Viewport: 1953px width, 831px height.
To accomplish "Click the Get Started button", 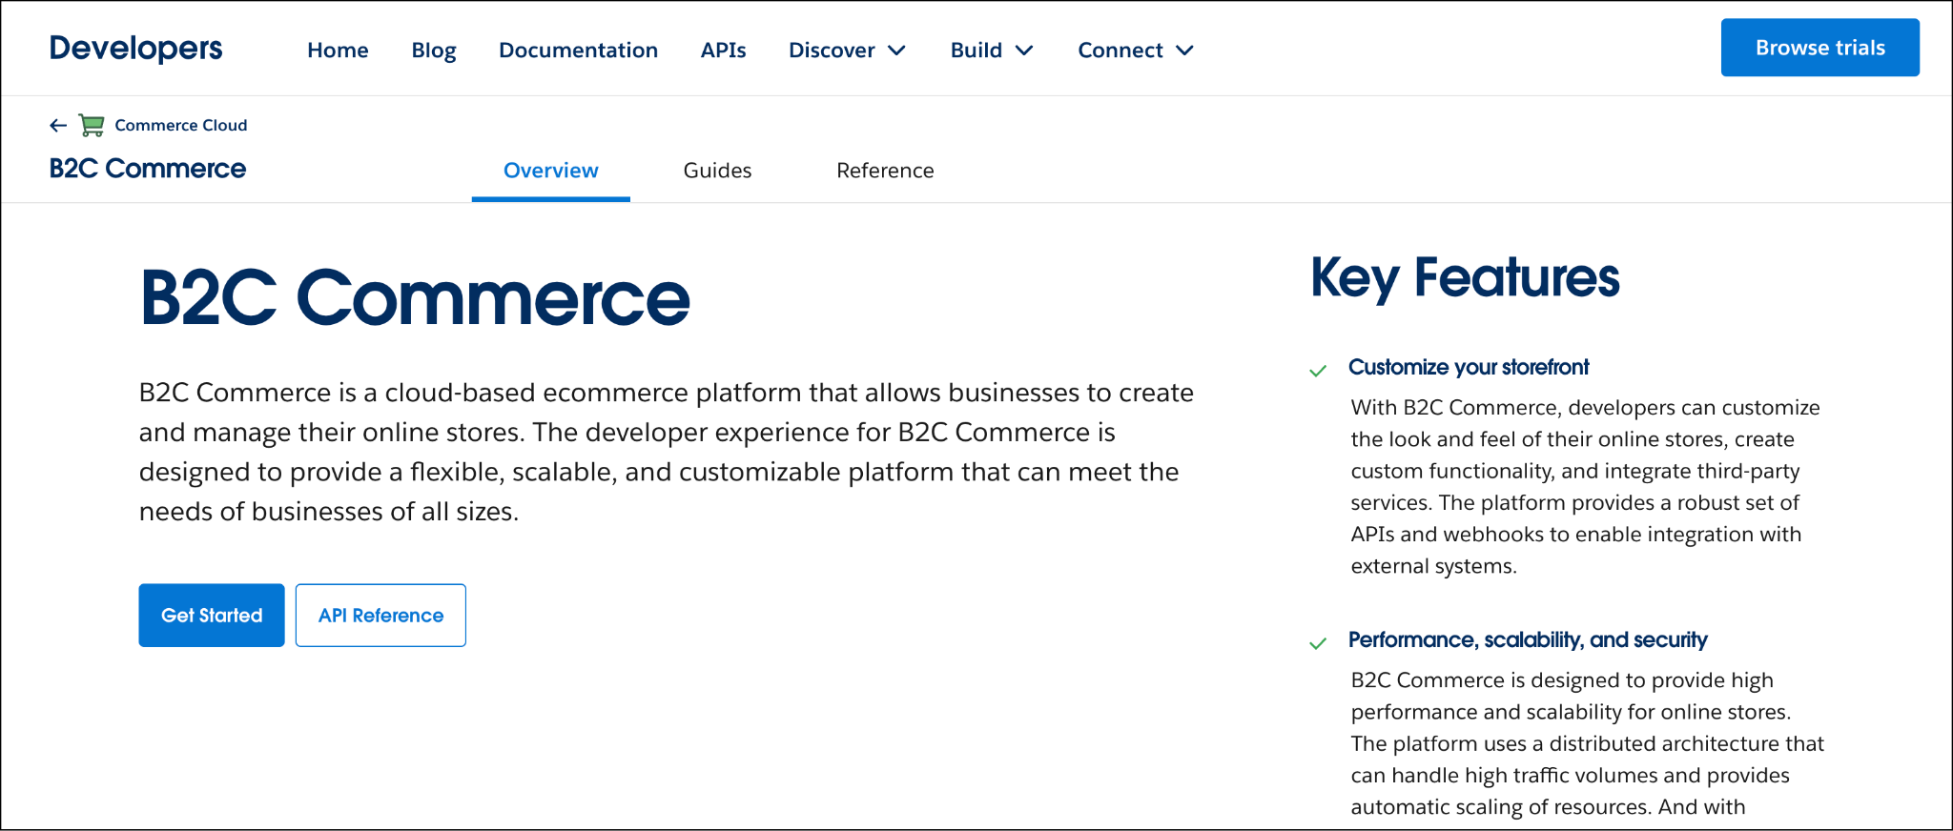I will 212,616.
